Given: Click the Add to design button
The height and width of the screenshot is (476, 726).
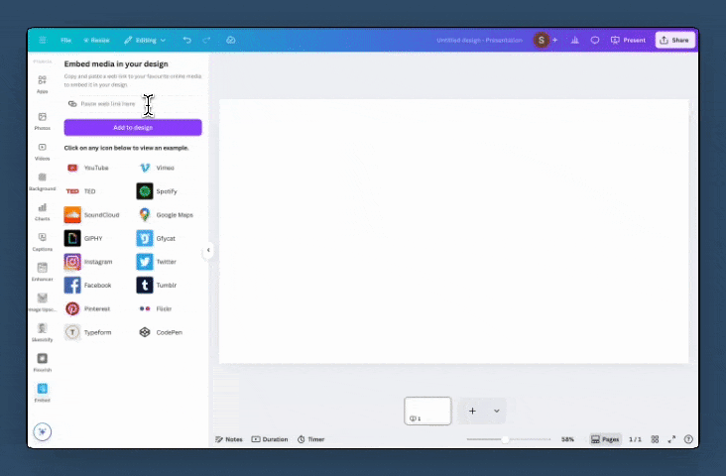Looking at the screenshot, I should pyautogui.click(x=133, y=127).
